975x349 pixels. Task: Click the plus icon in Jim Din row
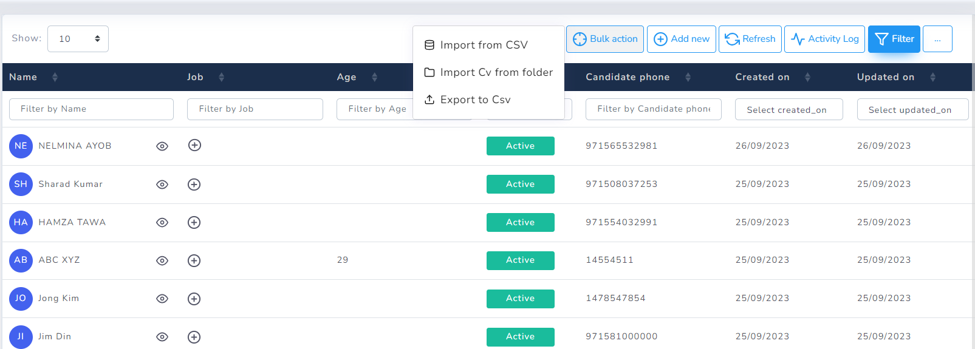click(x=194, y=337)
